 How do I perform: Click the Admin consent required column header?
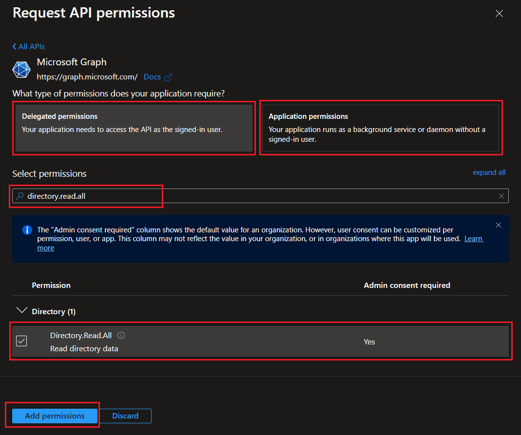[407, 285]
